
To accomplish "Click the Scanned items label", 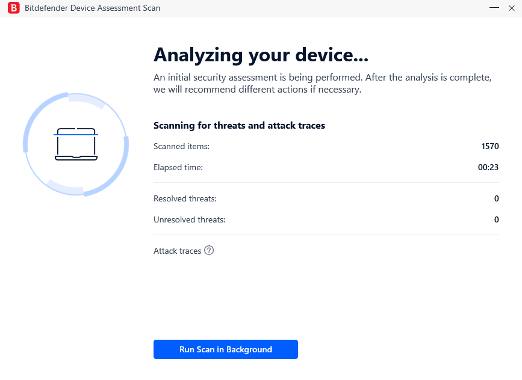I will click(181, 146).
